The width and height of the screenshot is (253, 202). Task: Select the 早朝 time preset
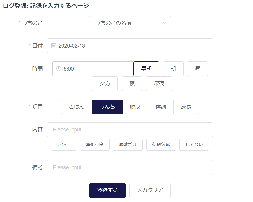146,69
